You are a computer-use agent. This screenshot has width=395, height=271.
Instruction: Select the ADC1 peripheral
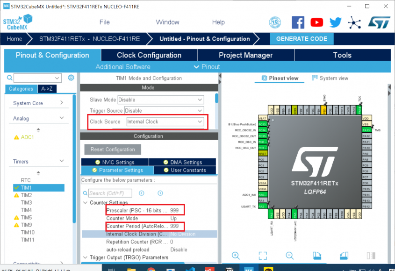pyautogui.click(x=27, y=137)
